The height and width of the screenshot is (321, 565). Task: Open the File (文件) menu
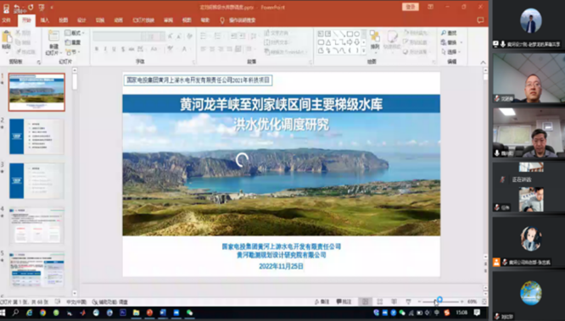(x=7, y=20)
